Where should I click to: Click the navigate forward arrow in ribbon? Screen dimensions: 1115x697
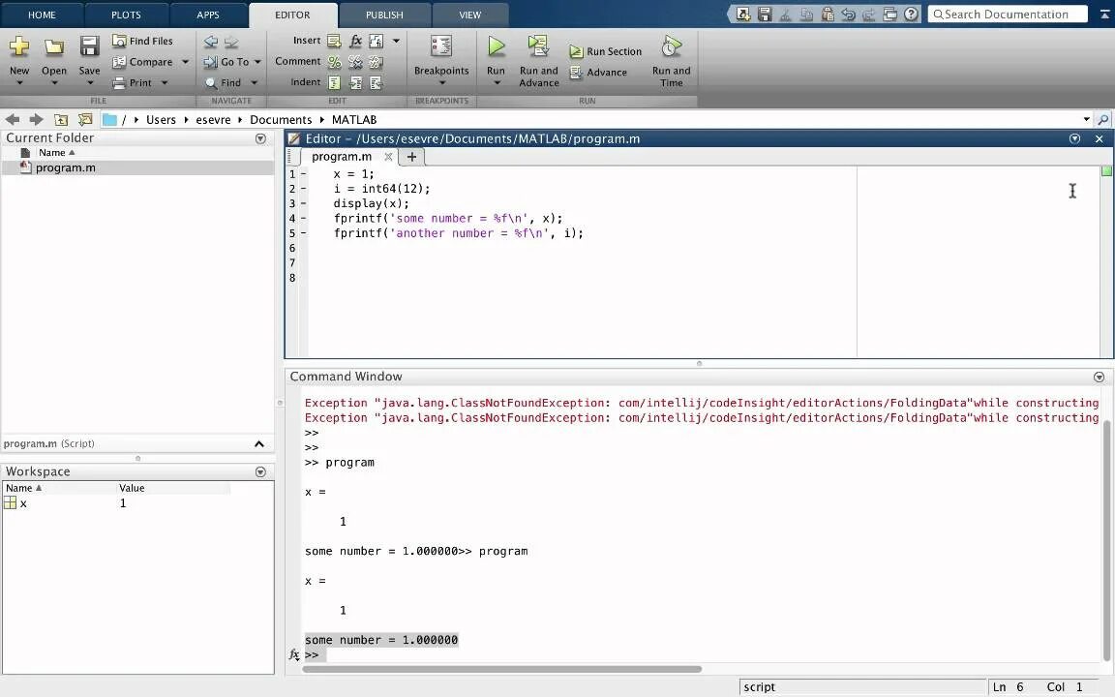point(231,42)
